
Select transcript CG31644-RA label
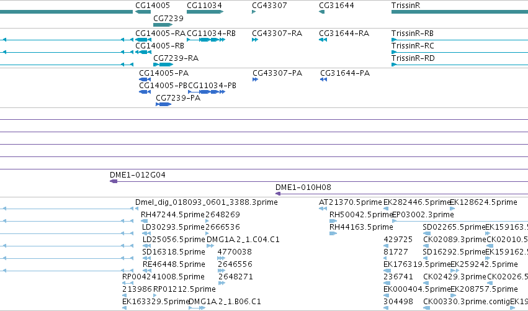point(344,34)
